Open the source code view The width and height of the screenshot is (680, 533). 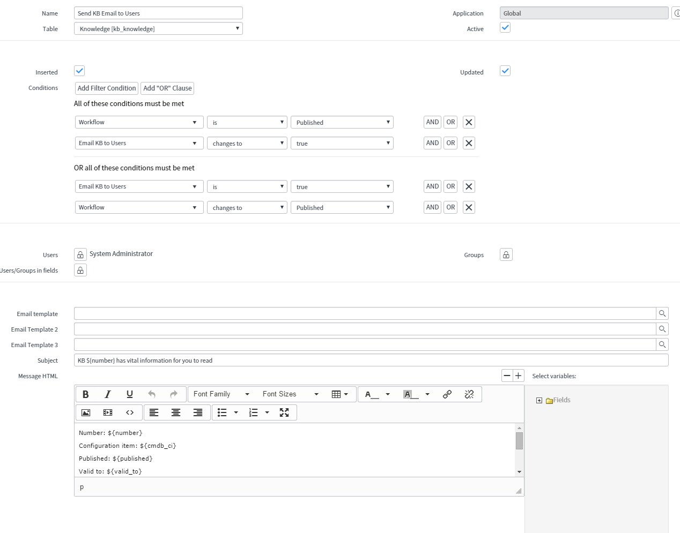[x=130, y=412]
